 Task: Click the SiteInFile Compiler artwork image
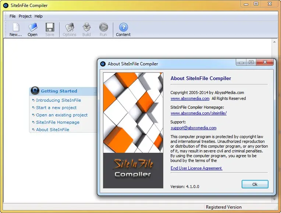[x=133, y=130]
